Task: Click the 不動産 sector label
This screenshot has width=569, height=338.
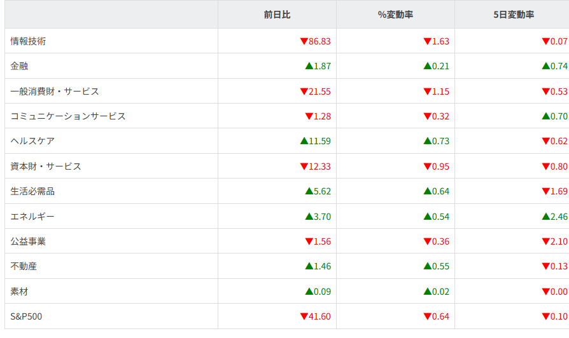Action: click(24, 266)
